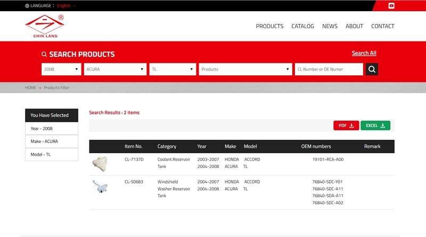
Task: Click OEM number 19101-RCA-A00
Action: point(328,159)
